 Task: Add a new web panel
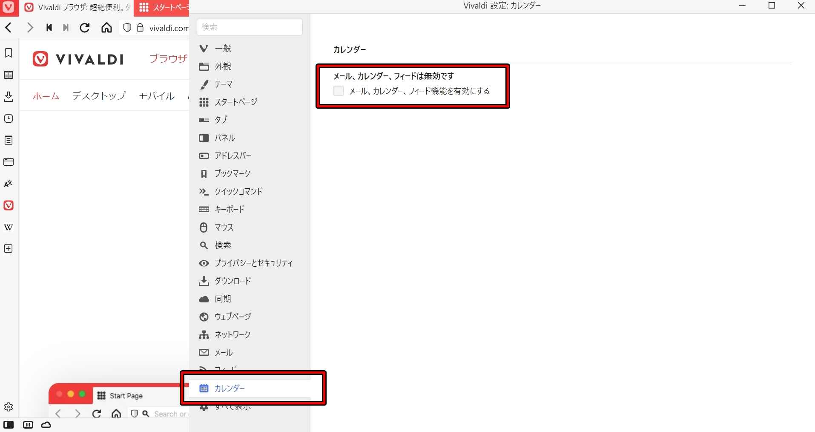9,249
